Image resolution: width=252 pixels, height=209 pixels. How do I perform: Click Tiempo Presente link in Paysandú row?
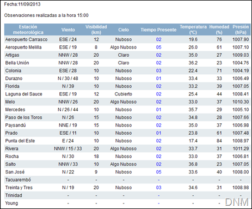158,125
